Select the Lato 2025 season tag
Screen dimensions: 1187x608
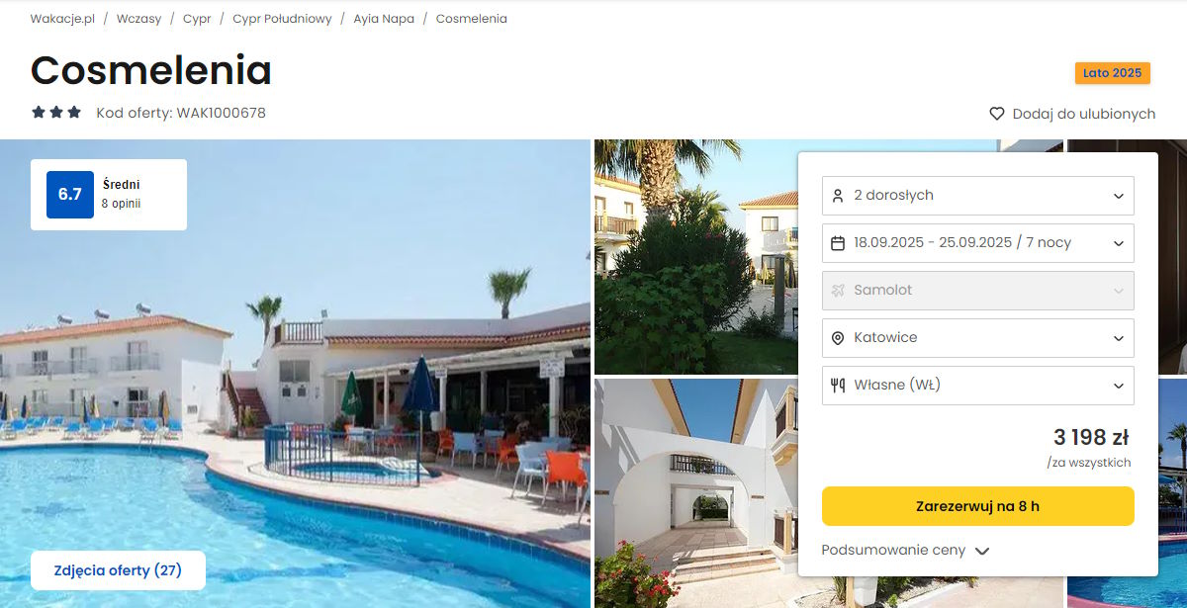1113,73
